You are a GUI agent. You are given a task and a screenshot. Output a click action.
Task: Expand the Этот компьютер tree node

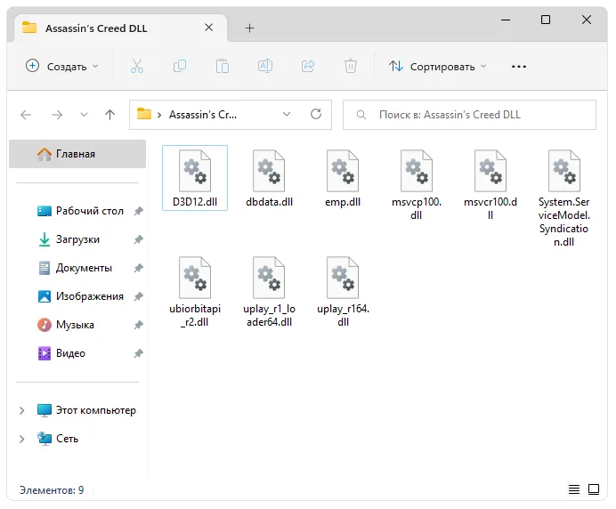click(22, 410)
